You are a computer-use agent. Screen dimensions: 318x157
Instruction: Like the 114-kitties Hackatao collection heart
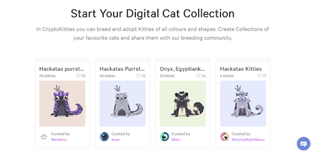(79, 76)
